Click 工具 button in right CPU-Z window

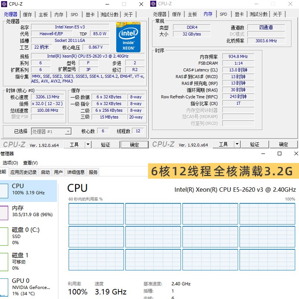(224, 144)
